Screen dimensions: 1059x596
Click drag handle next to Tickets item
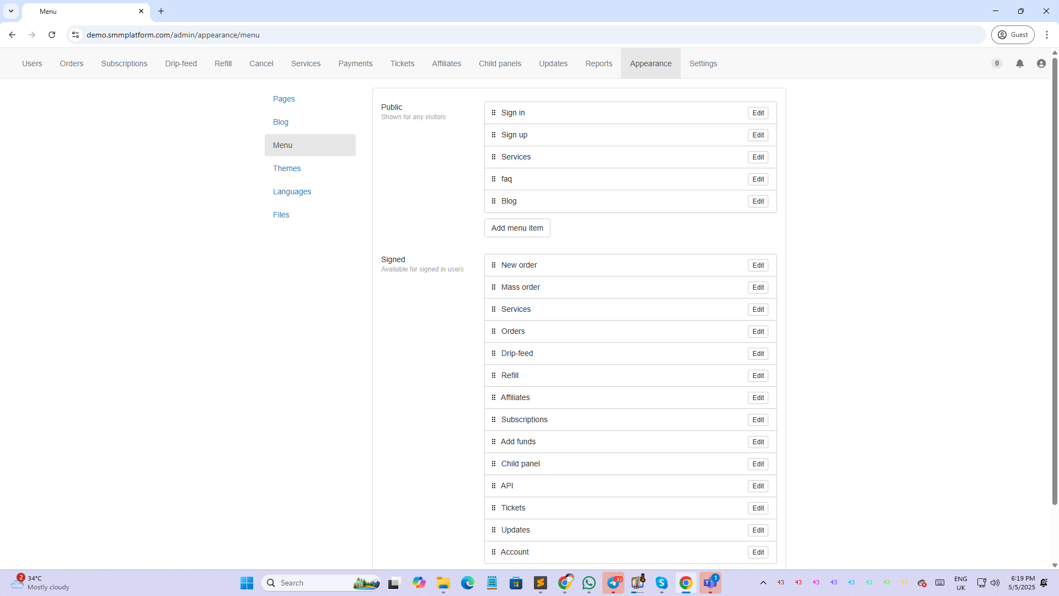coord(494,508)
